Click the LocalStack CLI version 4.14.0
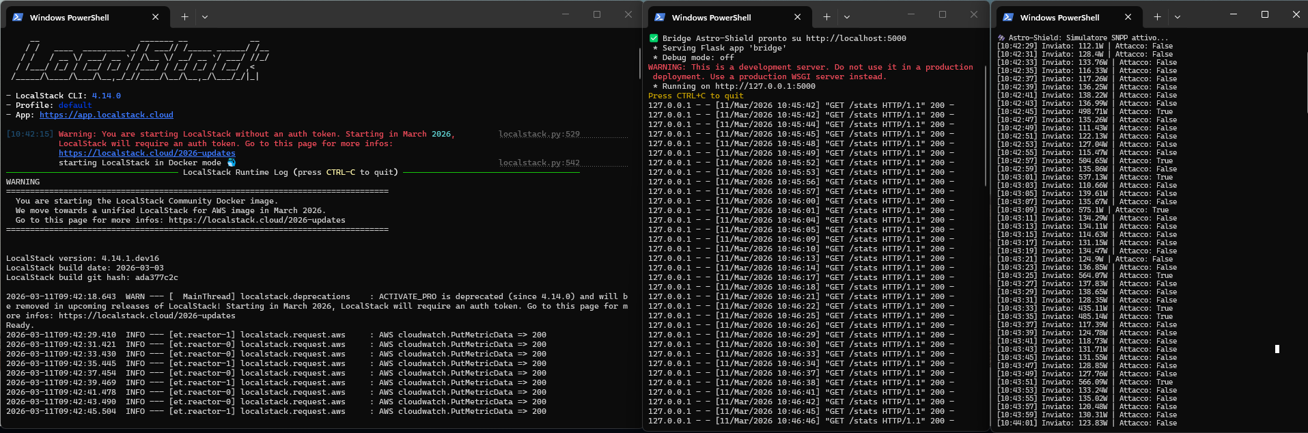 click(107, 96)
